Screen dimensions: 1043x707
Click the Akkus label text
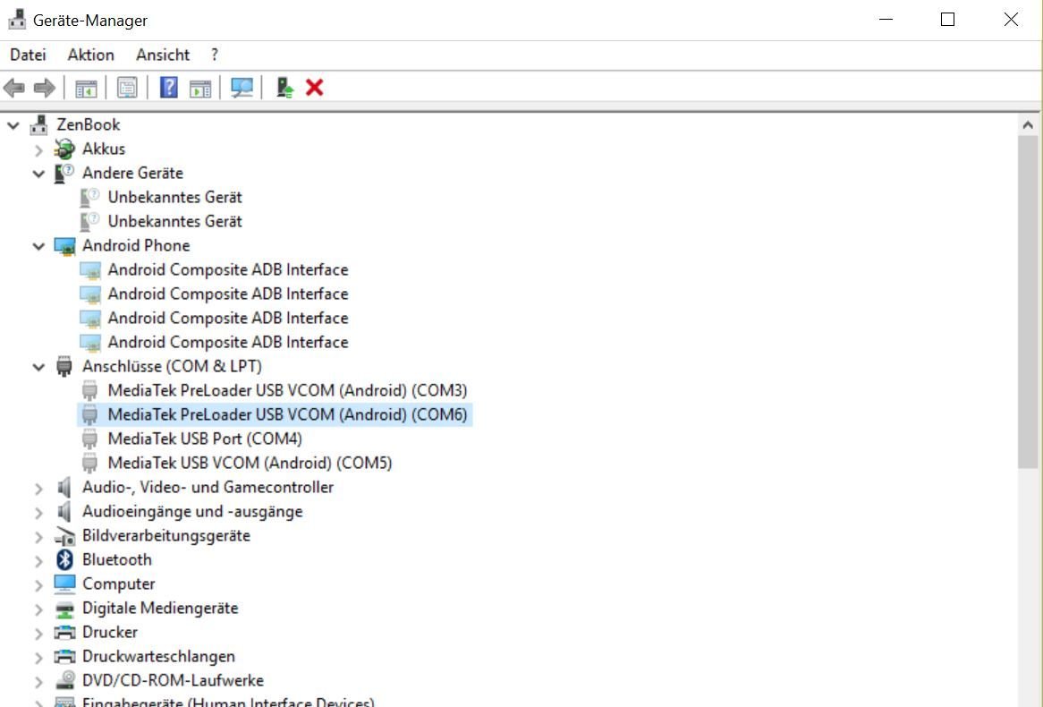tap(104, 149)
